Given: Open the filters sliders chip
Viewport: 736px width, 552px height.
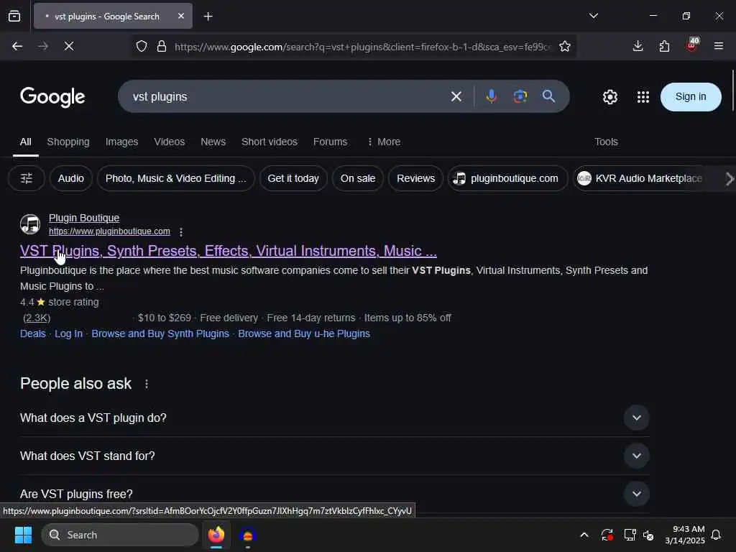Looking at the screenshot, I should [27, 178].
